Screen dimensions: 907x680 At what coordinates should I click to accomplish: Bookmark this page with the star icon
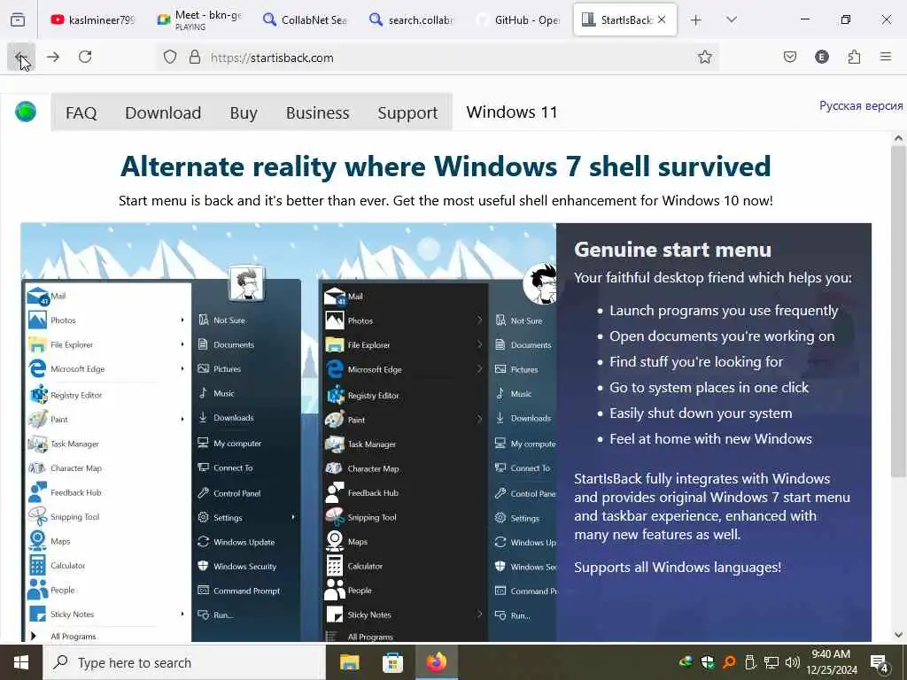click(704, 57)
